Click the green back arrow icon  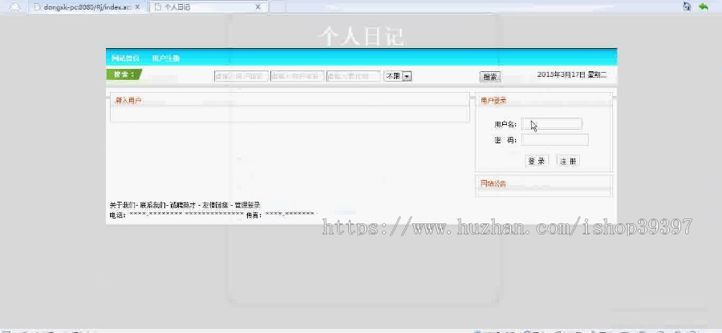pyautogui.click(x=703, y=6)
